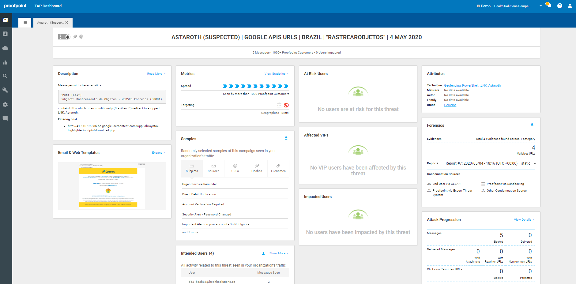This screenshot has height=284, width=576.
Task: Click the Spread arrows indicator
Action: 256,86
